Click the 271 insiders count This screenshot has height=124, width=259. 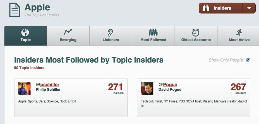click(116, 87)
